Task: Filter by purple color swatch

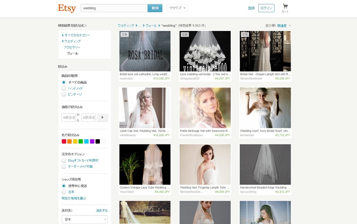Action: (x=92, y=141)
